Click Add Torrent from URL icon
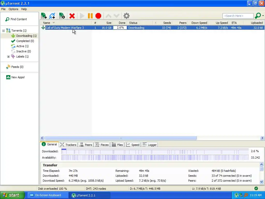Viewport: 265px width, 199px height. (x=52, y=16)
